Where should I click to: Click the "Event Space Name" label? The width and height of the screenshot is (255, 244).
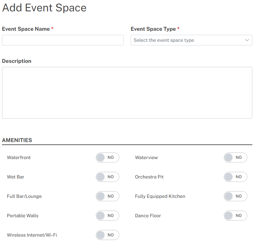[x=26, y=29]
